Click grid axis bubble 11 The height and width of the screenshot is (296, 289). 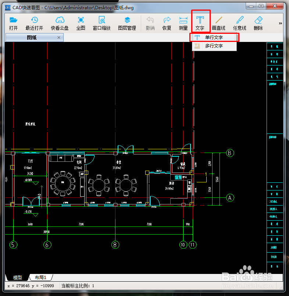[193, 245]
